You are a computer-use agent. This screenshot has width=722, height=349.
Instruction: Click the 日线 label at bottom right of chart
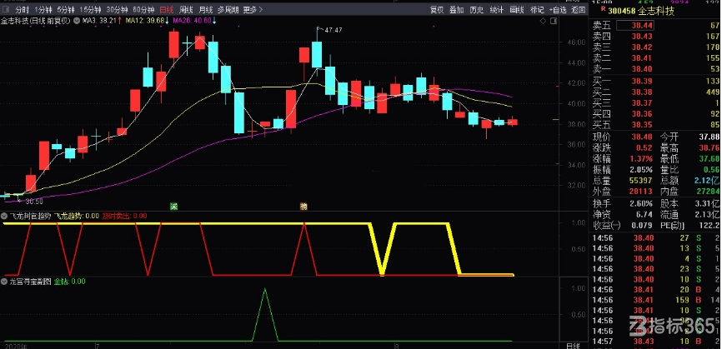pyautogui.click(x=574, y=346)
